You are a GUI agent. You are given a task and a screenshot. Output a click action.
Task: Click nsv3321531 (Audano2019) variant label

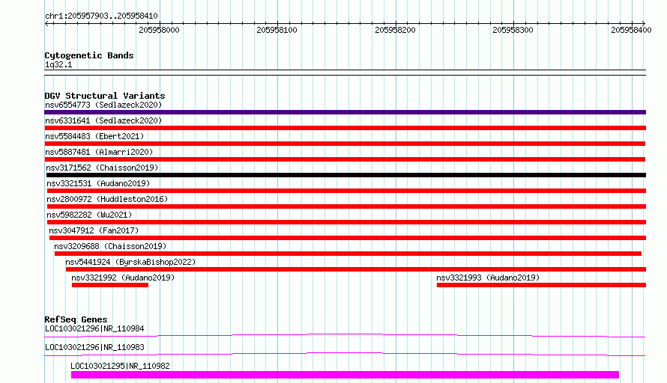point(98,183)
